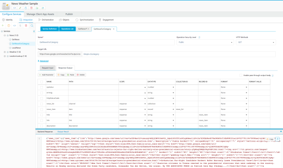283x168 pixels.
Task: Toggle the select-all checkbox in the table header
Action: point(42,82)
